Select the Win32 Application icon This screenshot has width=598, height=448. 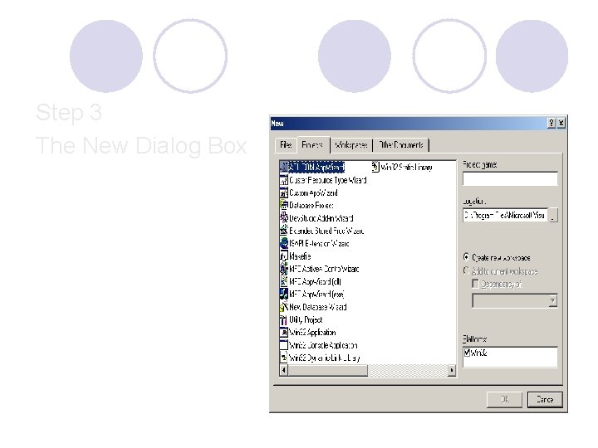pyautogui.click(x=284, y=332)
